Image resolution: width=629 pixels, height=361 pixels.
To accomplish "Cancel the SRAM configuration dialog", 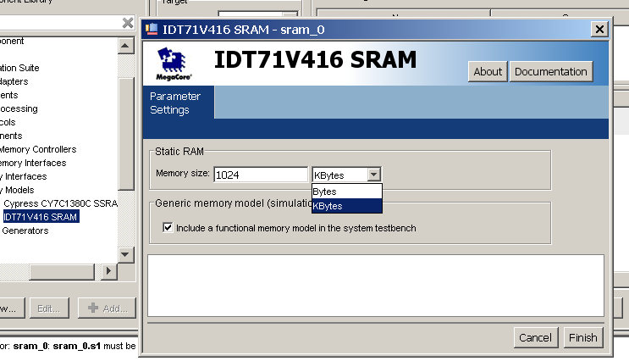I will coord(535,338).
